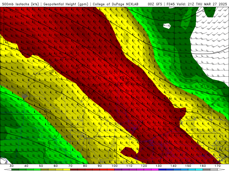Click the 160 value on the color scale
229x171 pixels.
tap(203, 166)
